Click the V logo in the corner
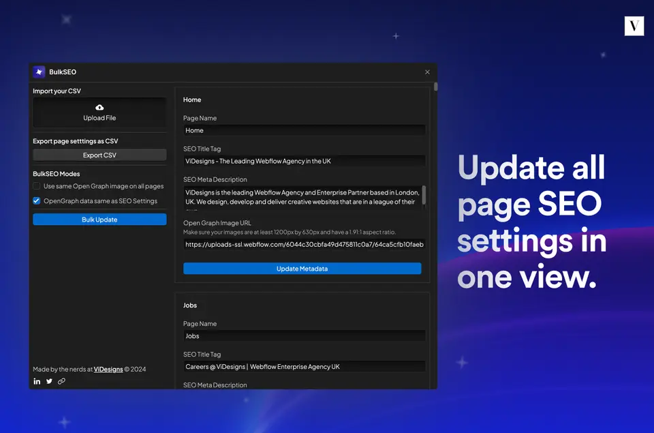This screenshot has height=433, width=654. point(634,26)
